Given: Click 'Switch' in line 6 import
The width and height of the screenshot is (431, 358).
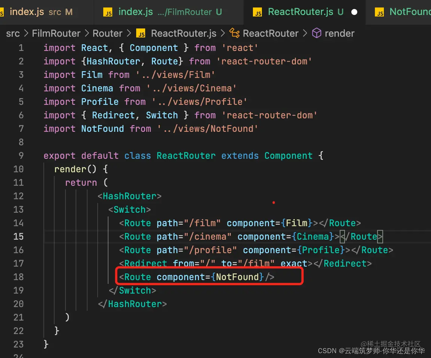Looking at the screenshot, I should 162,115.
